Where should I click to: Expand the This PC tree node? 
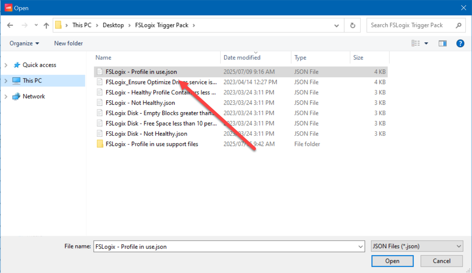[x=6, y=81]
